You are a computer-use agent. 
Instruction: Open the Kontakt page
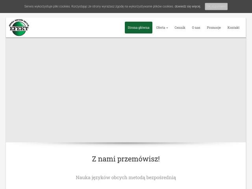tap(233, 28)
